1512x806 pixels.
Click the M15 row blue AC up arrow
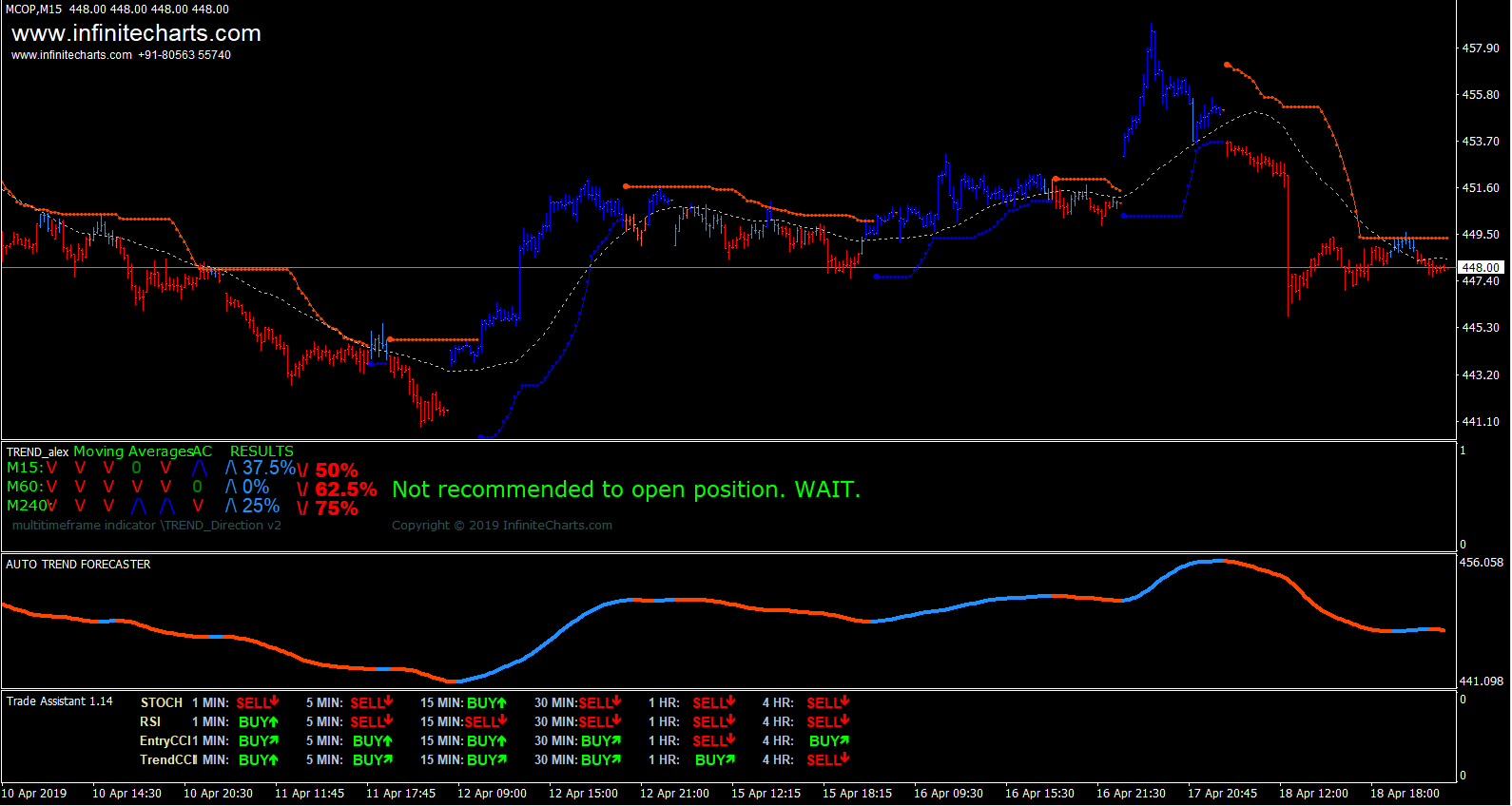point(199,468)
